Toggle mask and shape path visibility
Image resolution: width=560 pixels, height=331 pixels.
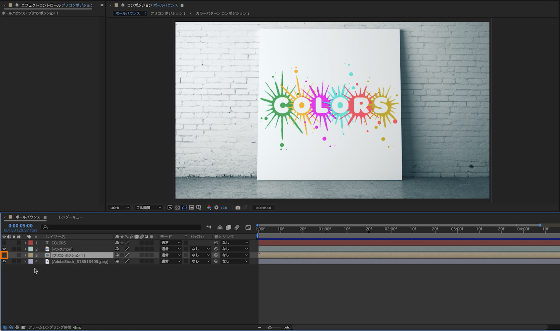tap(184, 208)
